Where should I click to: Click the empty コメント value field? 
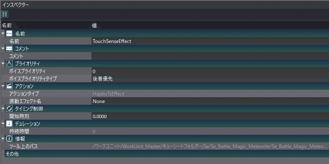[x=210, y=56]
